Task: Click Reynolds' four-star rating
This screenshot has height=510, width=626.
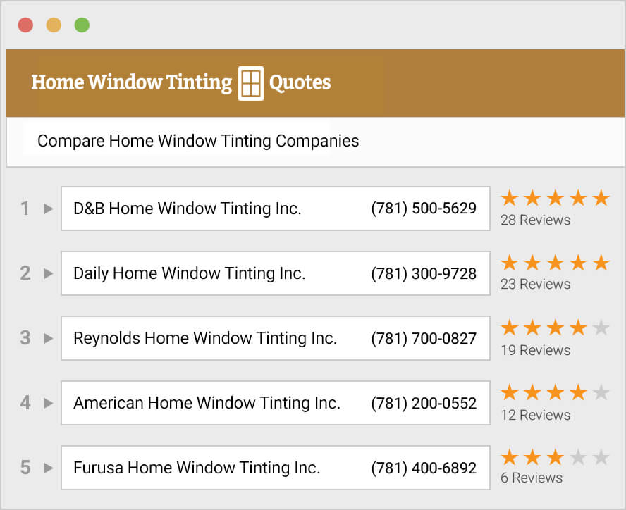Action: click(x=555, y=328)
